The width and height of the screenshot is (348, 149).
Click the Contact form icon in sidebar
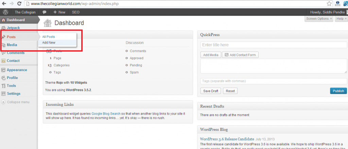point(3,61)
